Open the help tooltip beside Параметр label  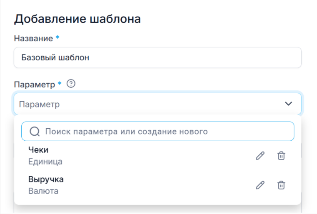click(71, 84)
